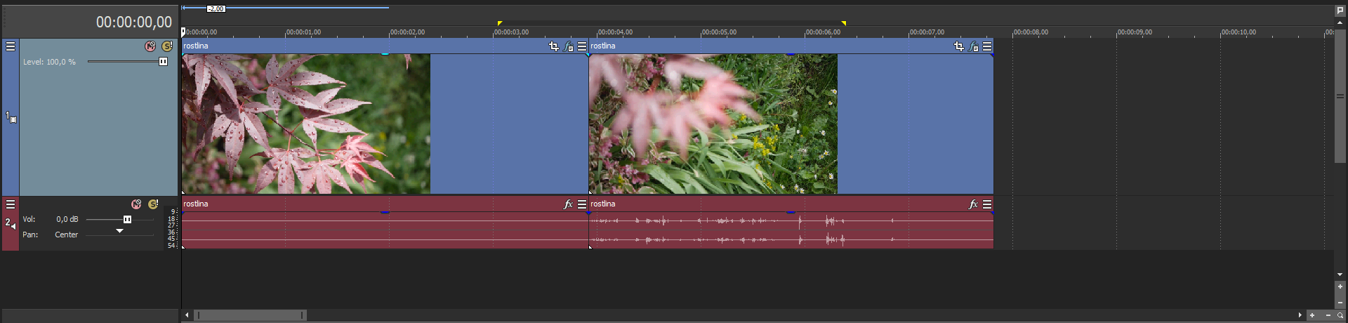Zoom in timeline horizontally with plus button
Screen dimensions: 1348x323
point(1312,315)
